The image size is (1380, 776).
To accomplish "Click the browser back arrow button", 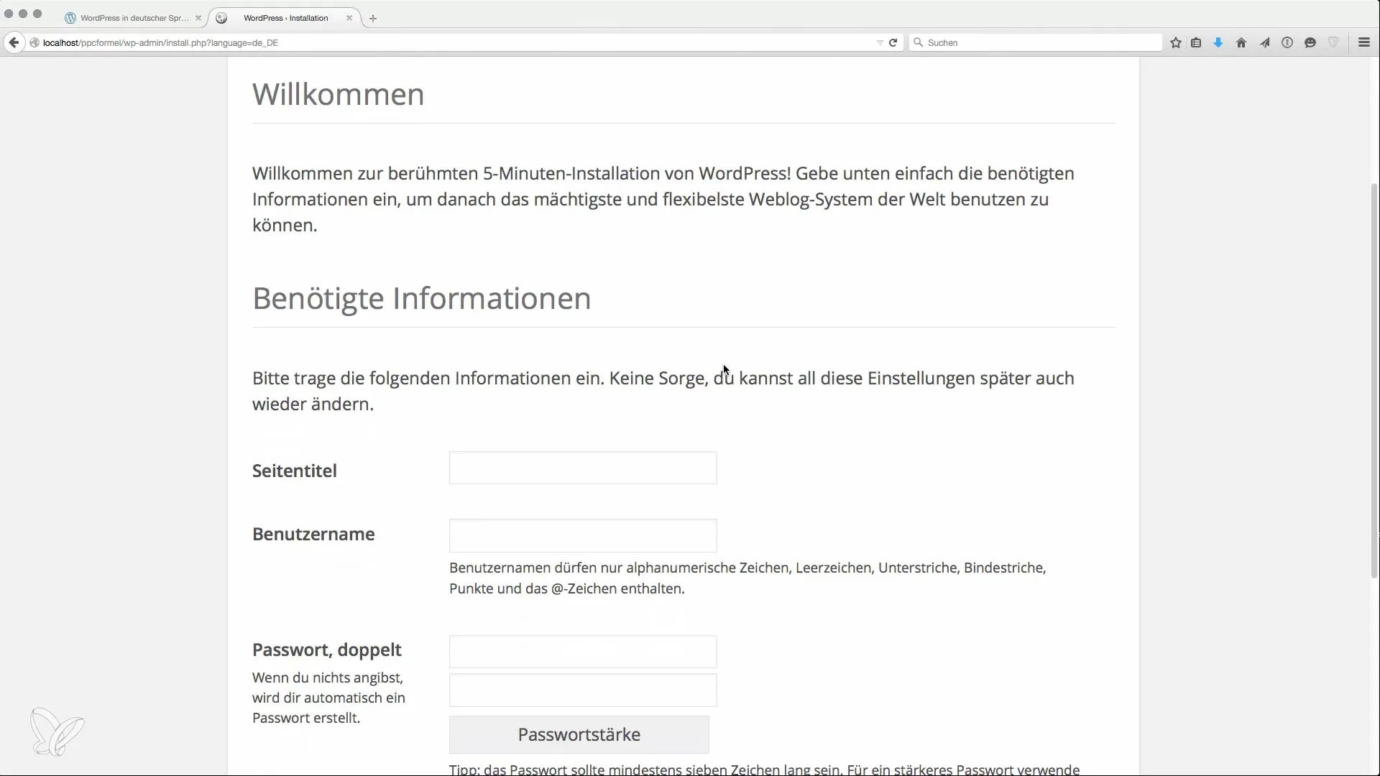I will click(14, 42).
